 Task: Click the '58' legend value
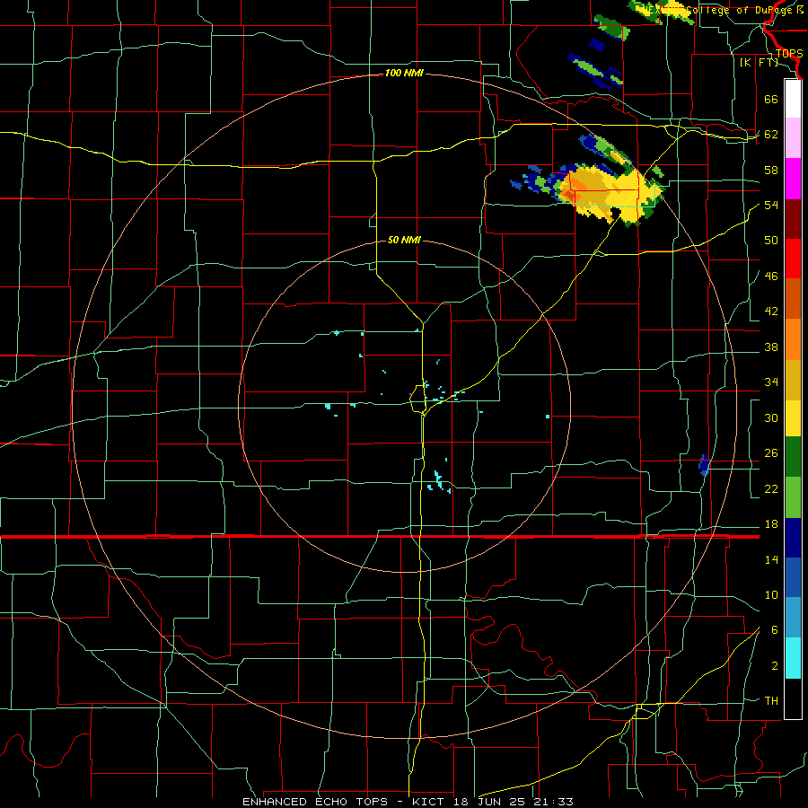(x=771, y=170)
